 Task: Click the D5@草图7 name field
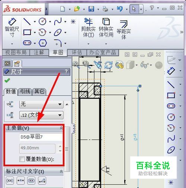41,137
